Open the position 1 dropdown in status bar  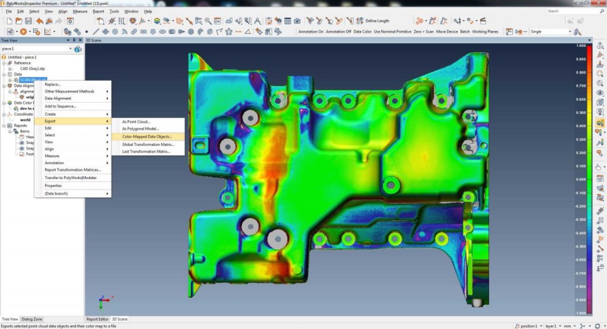point(540,326)
